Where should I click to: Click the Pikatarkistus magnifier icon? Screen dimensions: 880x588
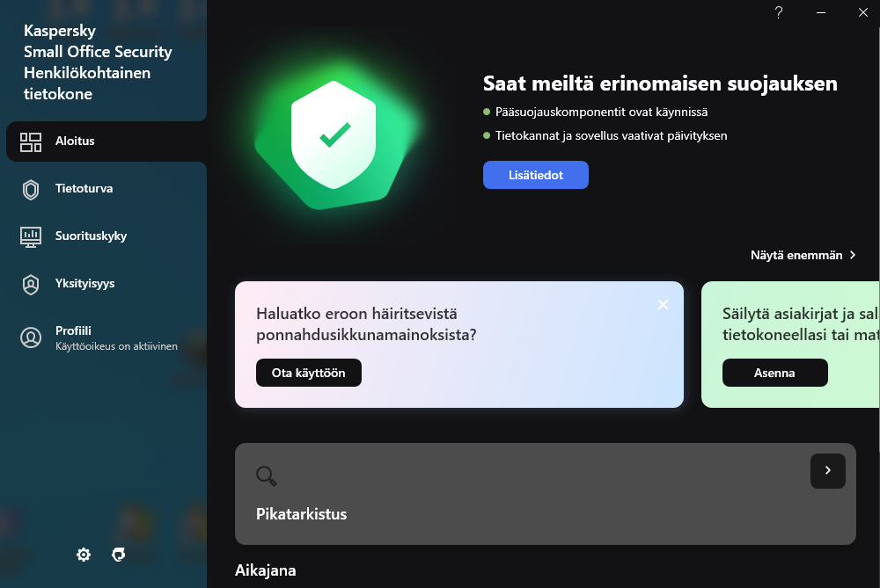pos(267,475)
